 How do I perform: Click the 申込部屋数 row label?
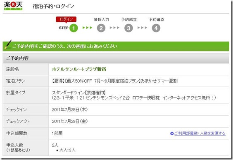(17, 133)
